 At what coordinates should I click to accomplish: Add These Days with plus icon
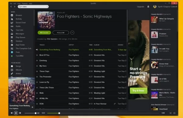coord(37,71)
